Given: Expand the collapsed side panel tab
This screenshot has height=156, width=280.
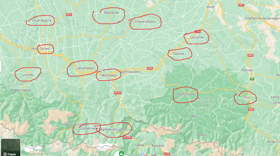Looking at the screenshot, I should pyautogui.click(x=1, y=66).
